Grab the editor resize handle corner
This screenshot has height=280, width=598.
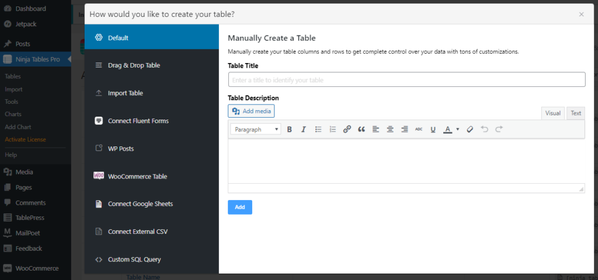pos(581,189)
